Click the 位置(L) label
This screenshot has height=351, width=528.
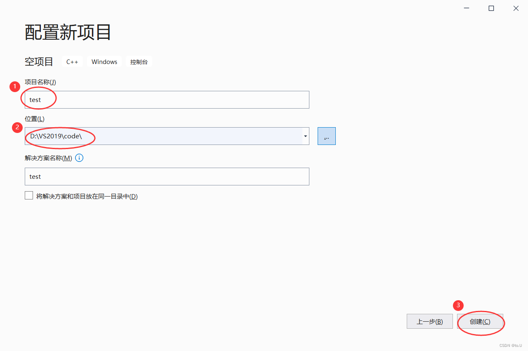(x=35, y=119)
